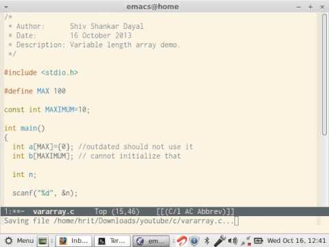Open the Bluetooth tray icon
Screen dimensions: 329x247
pos(207,241)
